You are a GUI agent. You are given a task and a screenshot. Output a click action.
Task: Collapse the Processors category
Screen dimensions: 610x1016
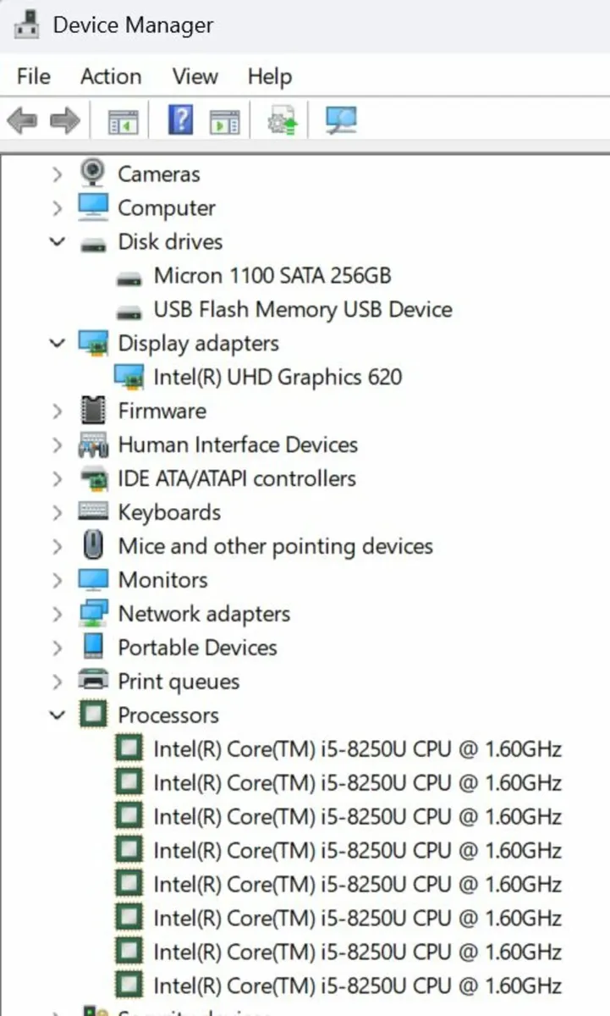coord(56,715)
